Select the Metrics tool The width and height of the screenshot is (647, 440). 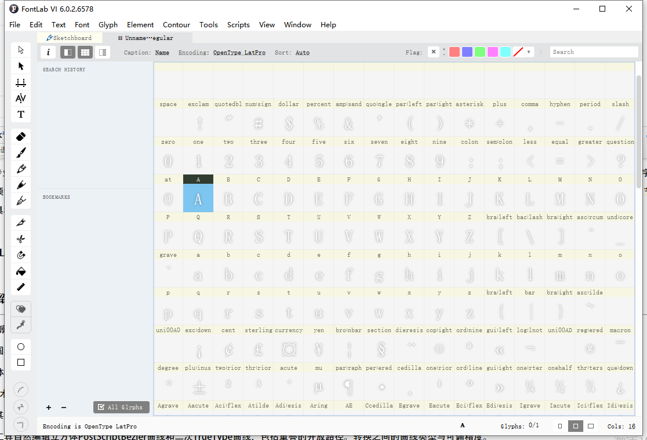tap(21, 82)
